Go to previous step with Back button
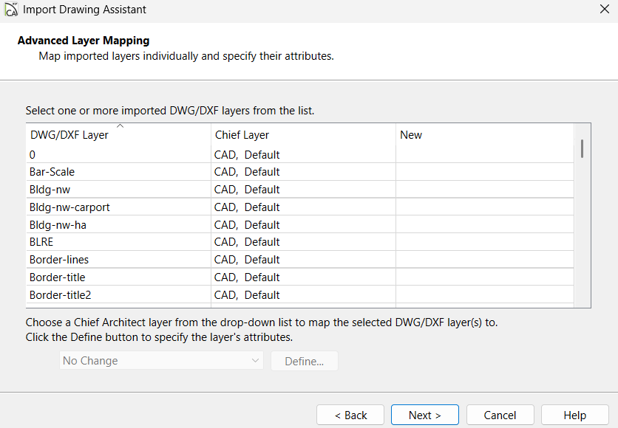The width and height of the screenshot is (618, 428). 350,415
